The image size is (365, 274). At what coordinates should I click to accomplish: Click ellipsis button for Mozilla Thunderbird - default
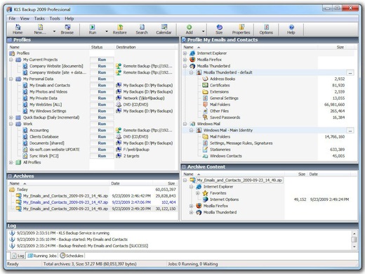(x=350, y=72)
